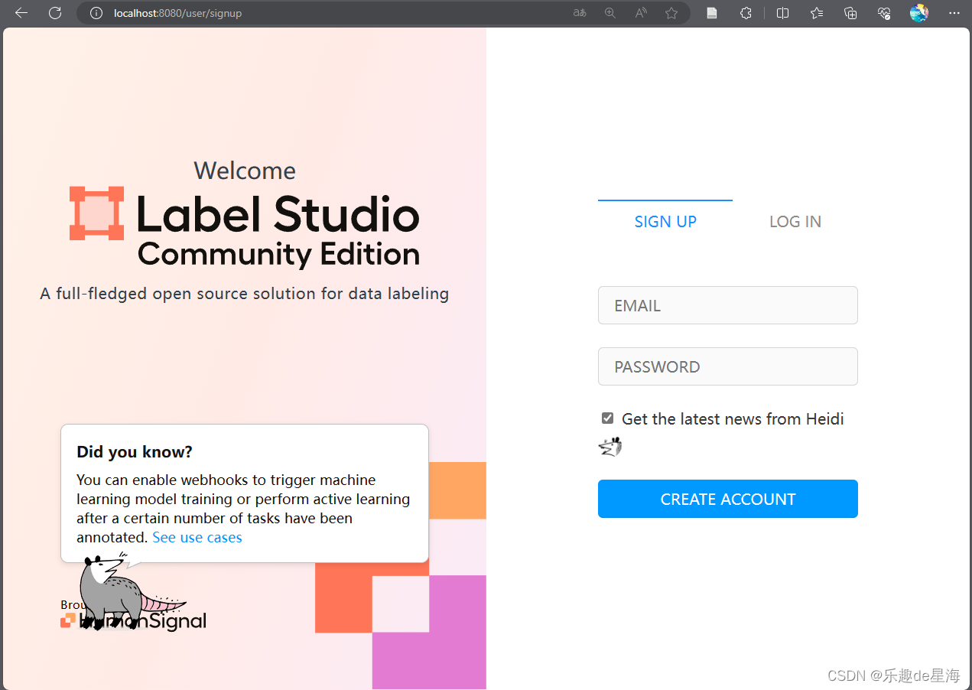
Task: Open browser essentials heart icon
Action: click(x=884, y=13)
